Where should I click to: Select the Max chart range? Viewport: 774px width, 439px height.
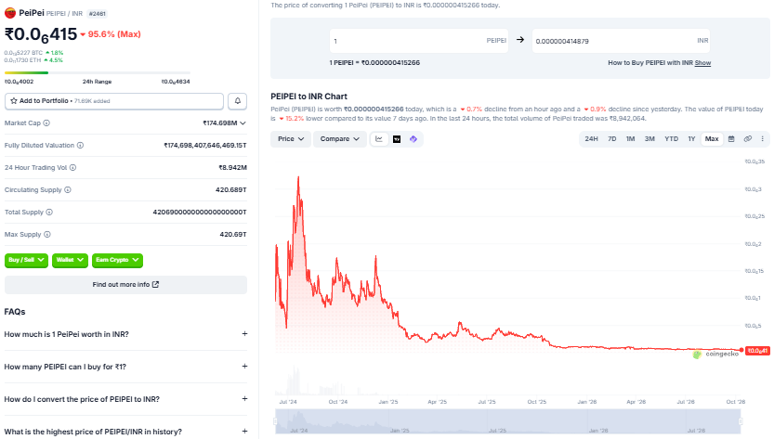(712, 139)
